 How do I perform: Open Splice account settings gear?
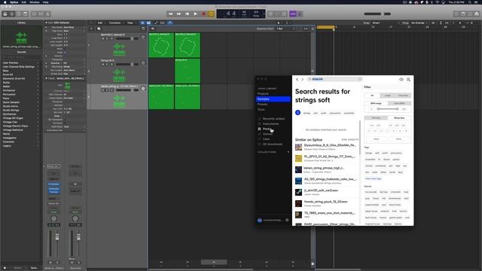(287, 220)
